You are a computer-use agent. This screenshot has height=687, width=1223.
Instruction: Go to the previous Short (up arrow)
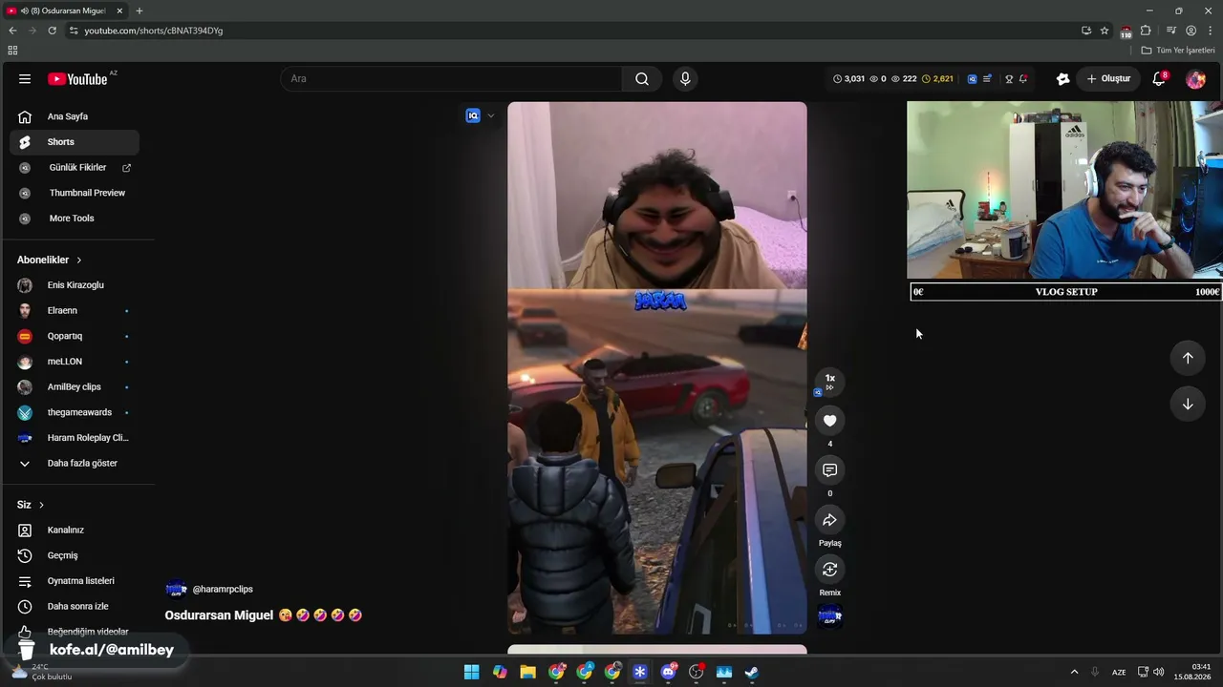point(1188,358)
